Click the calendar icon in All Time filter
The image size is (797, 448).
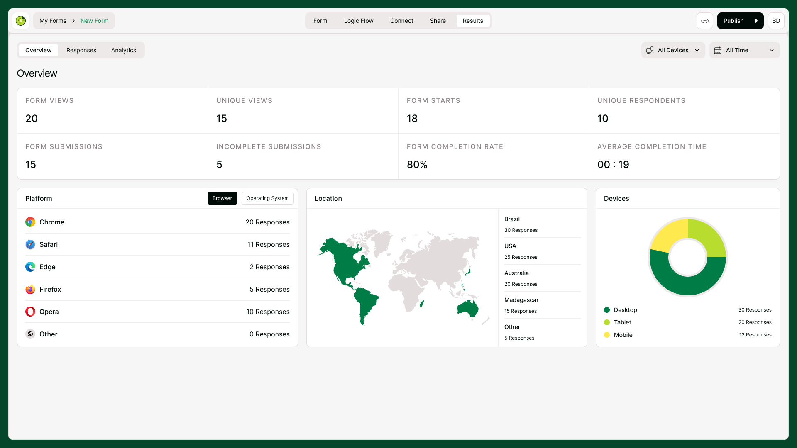(718, 50)
